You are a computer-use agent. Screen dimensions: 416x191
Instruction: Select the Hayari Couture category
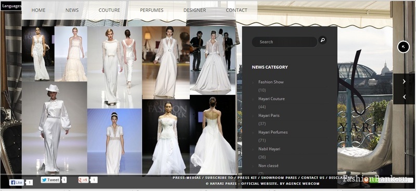[271, 99]
